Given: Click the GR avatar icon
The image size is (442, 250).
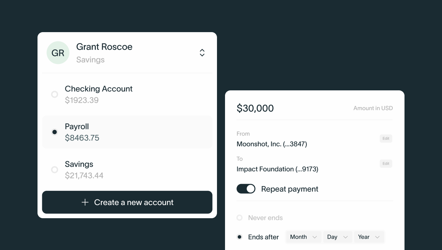Looking at the screenshot, I should click(x=58, y=53).
